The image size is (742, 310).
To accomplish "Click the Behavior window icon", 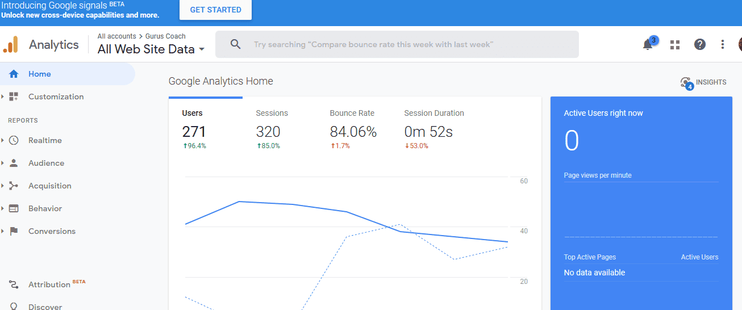I will click(14, 208).
